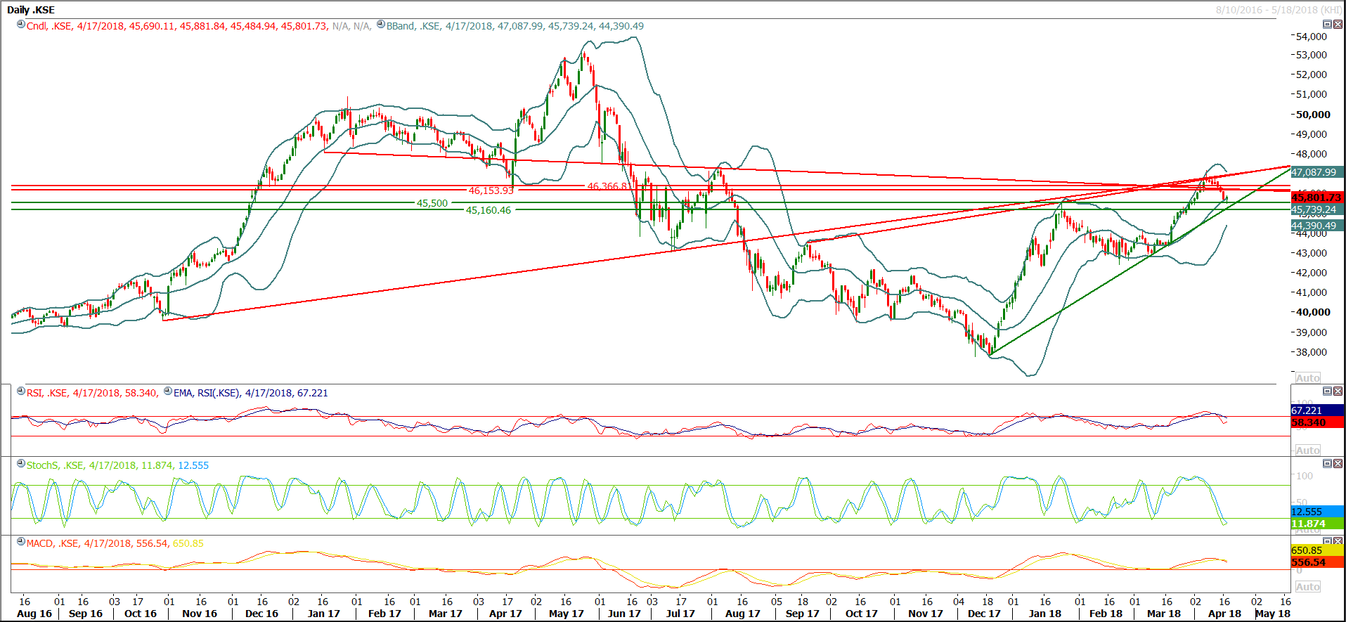Maximize the StochS indicator panel
The image size is (1346, 622).
point(1327,464)
